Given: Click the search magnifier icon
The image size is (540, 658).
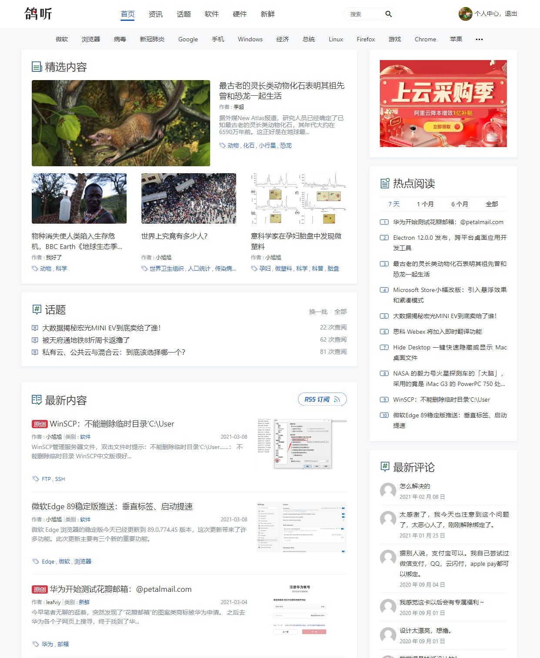Looking at the screenshot, I should 389,14.
